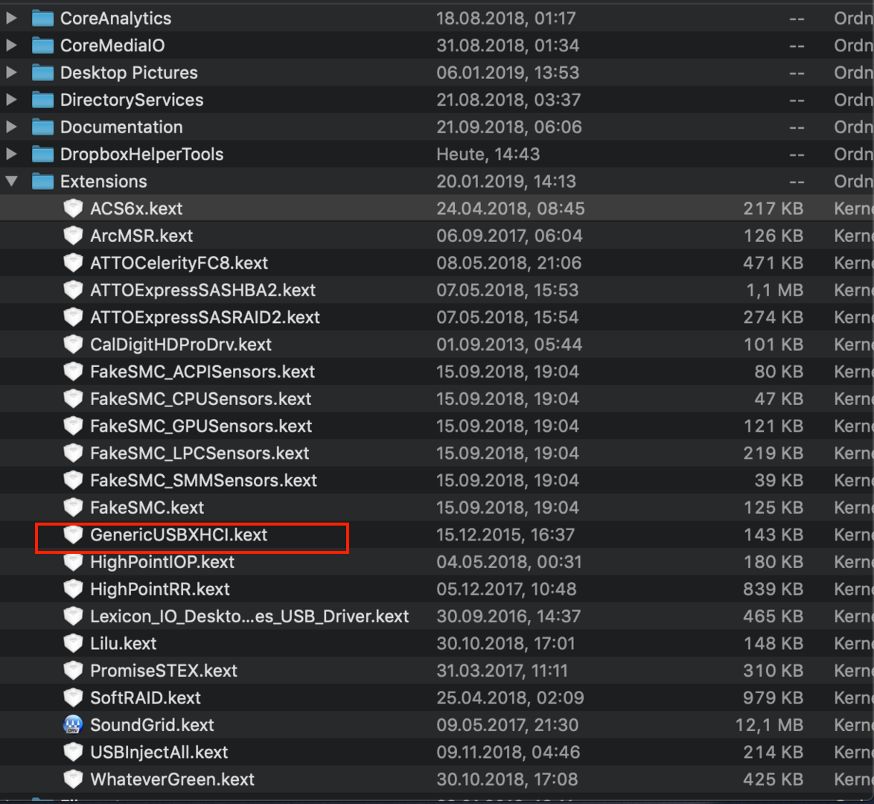Click the FakeSMC_CPUSensors.kext kext icon
Image resolution: width=874 pixels, height=804 pixels.
point(73,399)
